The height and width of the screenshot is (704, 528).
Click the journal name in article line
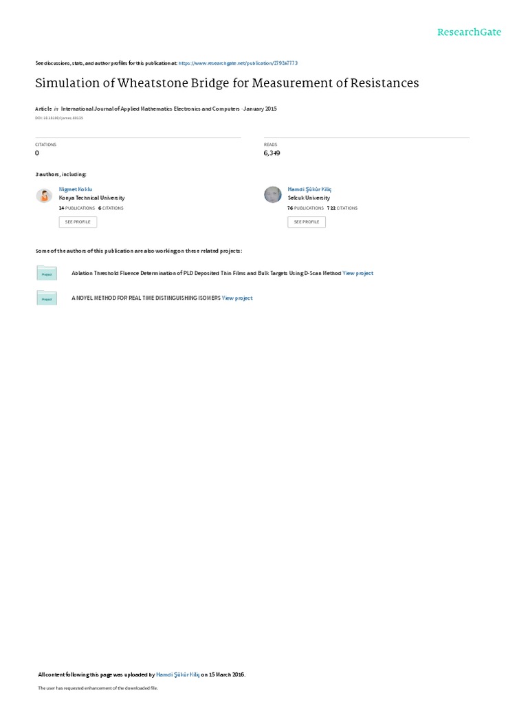coord(150,109)
